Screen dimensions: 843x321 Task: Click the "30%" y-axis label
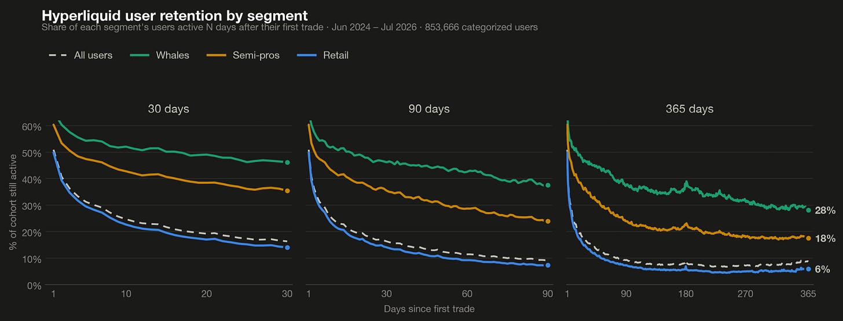[x=32, y=206]
